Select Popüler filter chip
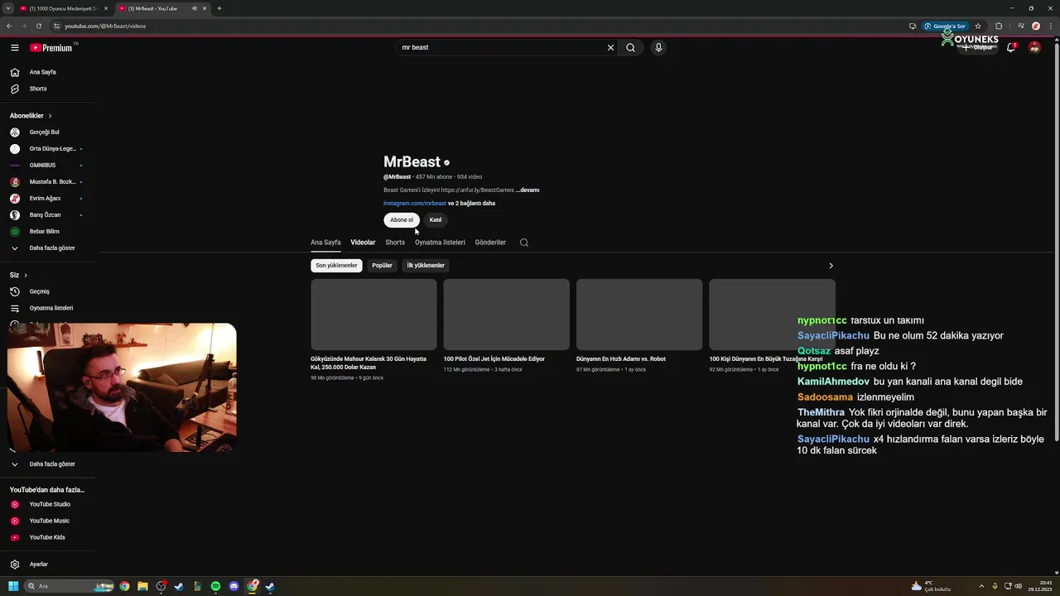Screen dimensions: 1060x596 point(382,266)
